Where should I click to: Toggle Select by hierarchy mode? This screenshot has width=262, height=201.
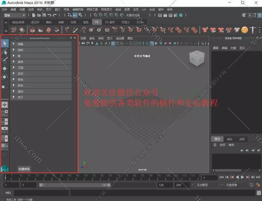click(70, 15)
